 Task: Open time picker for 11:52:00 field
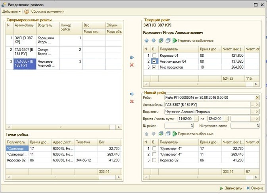(196, 119)
